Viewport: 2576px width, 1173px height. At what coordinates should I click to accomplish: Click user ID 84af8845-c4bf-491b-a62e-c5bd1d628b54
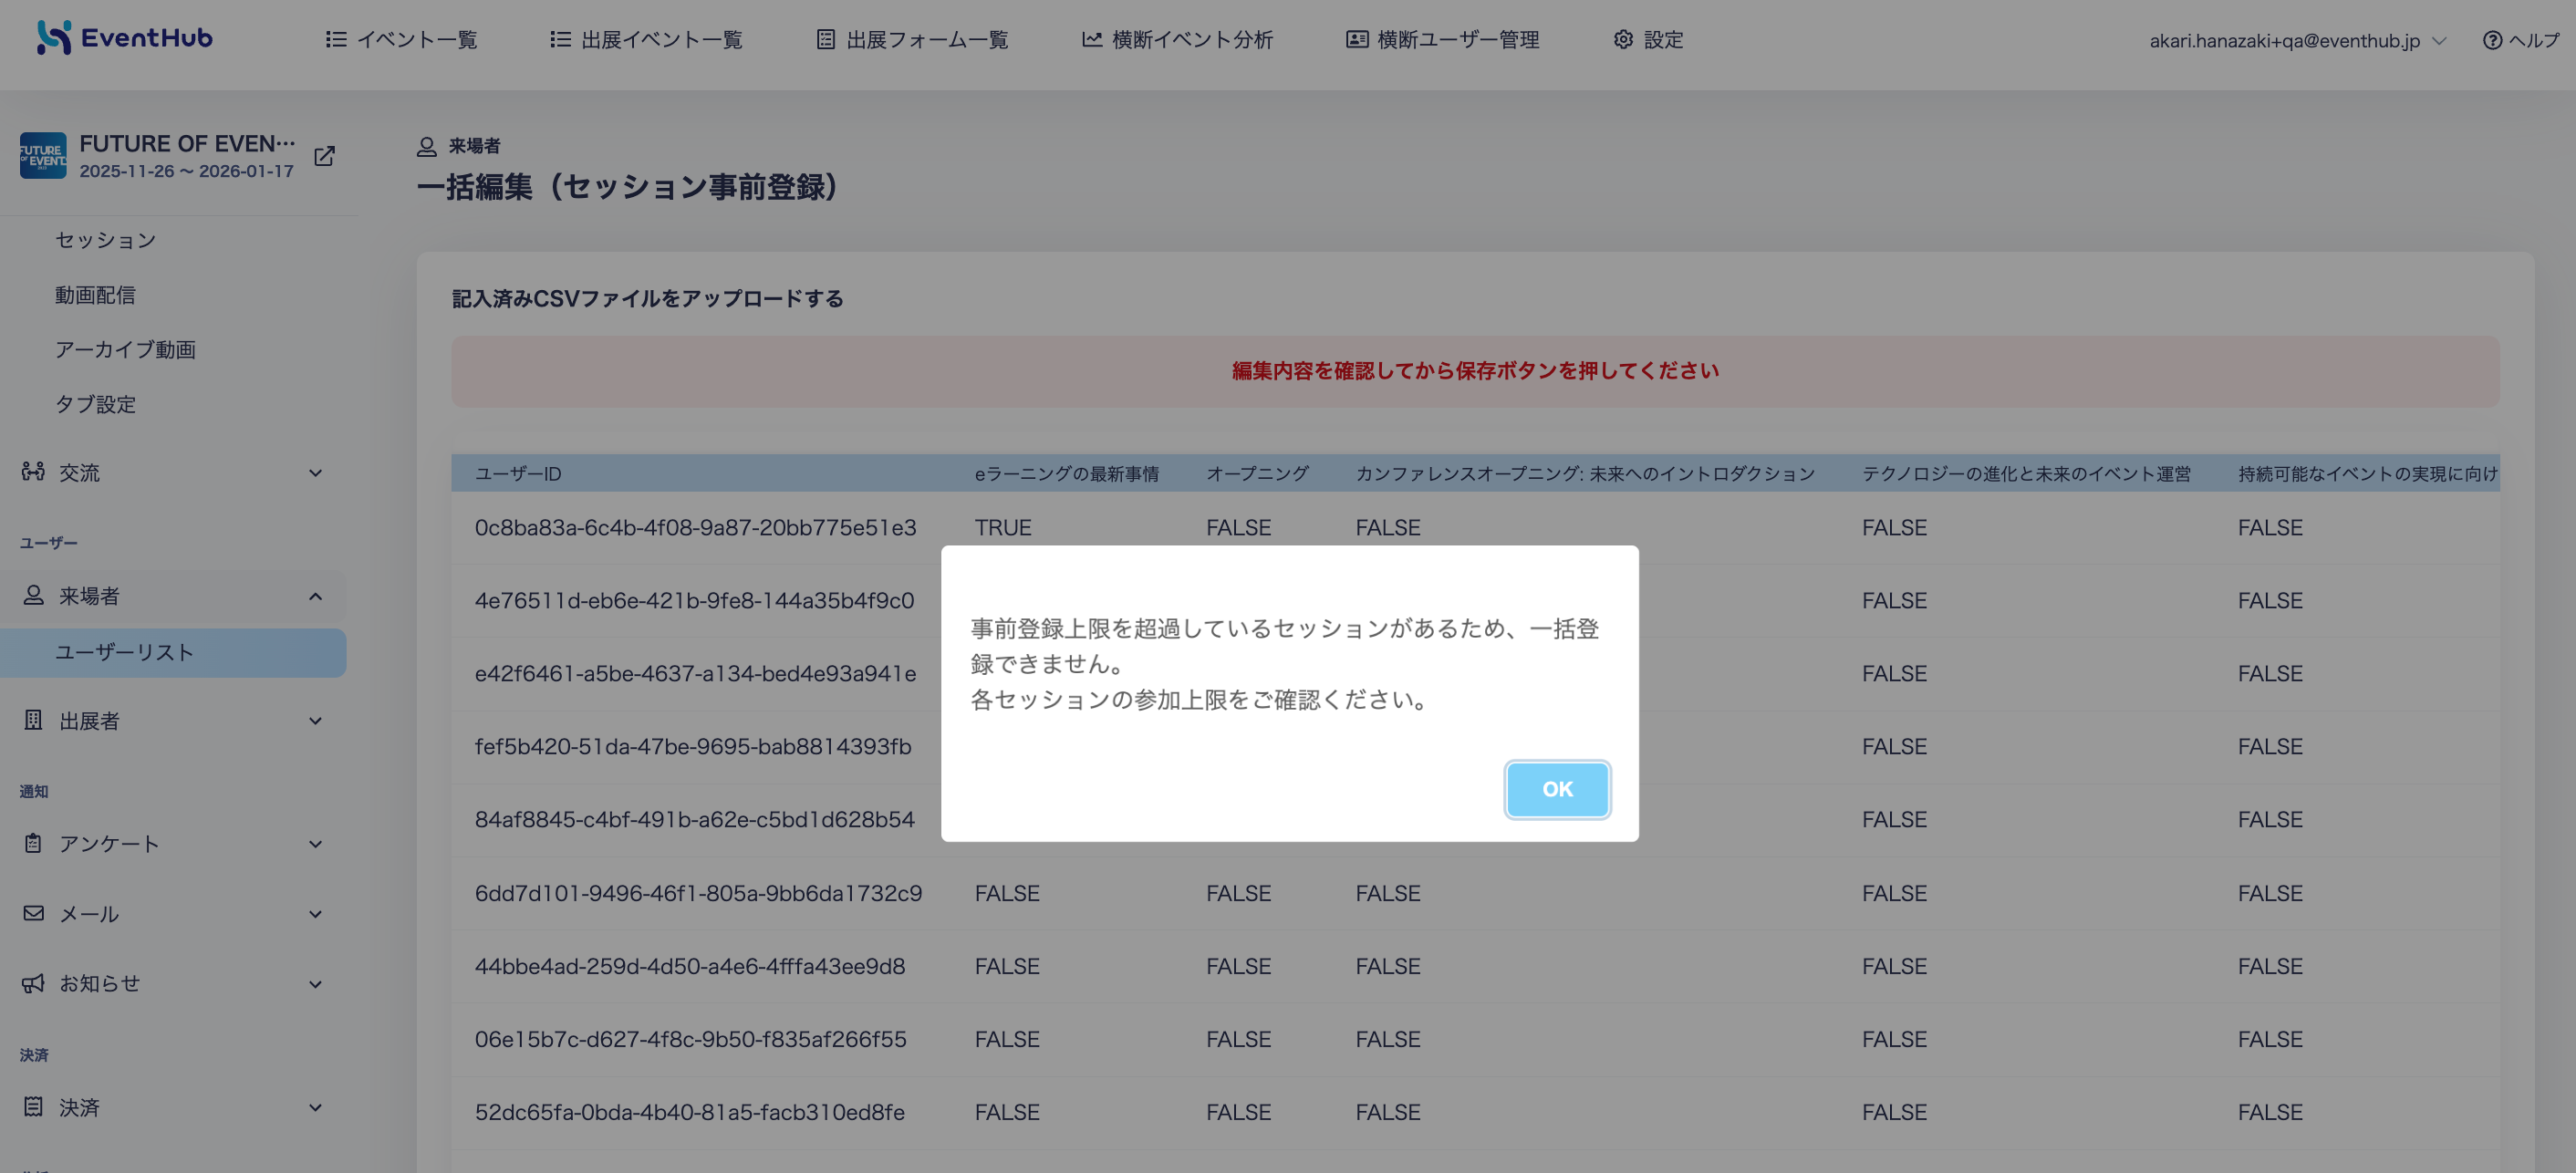pos(694,819)
